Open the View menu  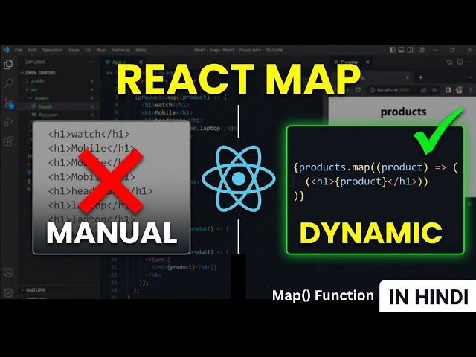74,50
